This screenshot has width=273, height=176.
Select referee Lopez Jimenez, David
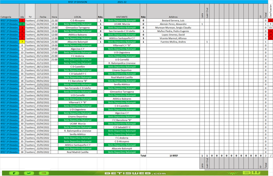click(x=173, y=35)
